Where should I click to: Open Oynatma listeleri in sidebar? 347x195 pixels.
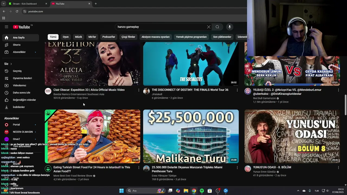(x=21, y=78)
